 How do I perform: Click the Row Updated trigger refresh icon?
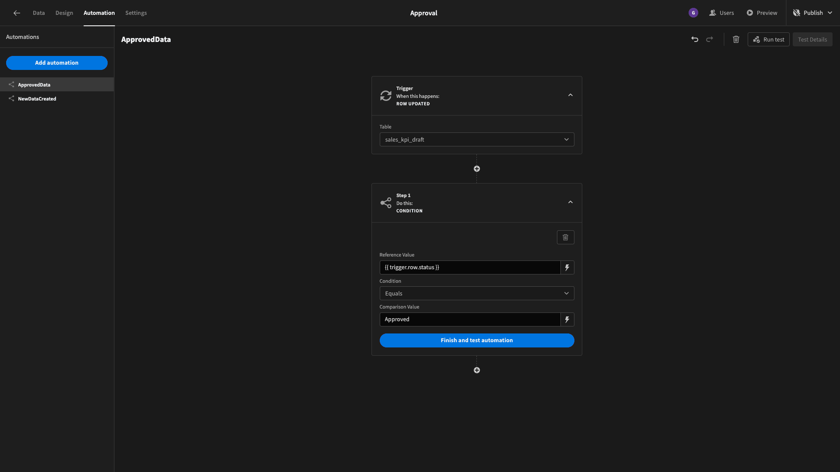pos(386,96)
